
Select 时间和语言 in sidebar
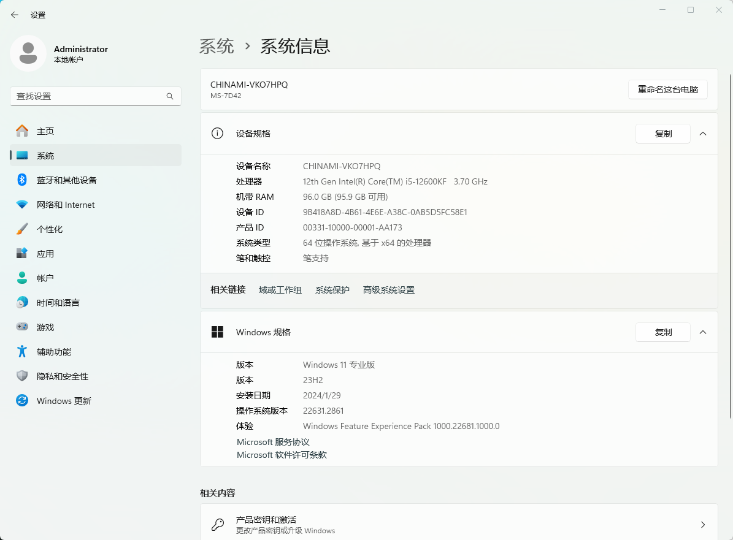(96, 302)
